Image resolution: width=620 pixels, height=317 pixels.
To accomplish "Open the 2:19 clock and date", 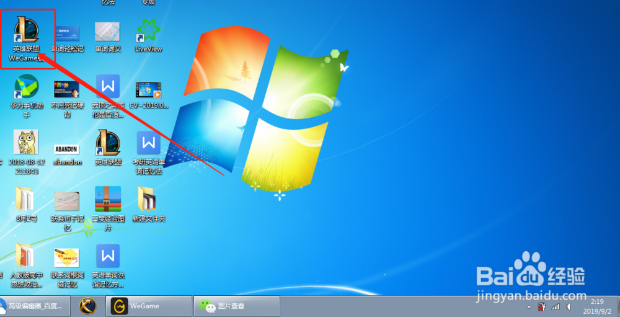I will tap(596, 306).
